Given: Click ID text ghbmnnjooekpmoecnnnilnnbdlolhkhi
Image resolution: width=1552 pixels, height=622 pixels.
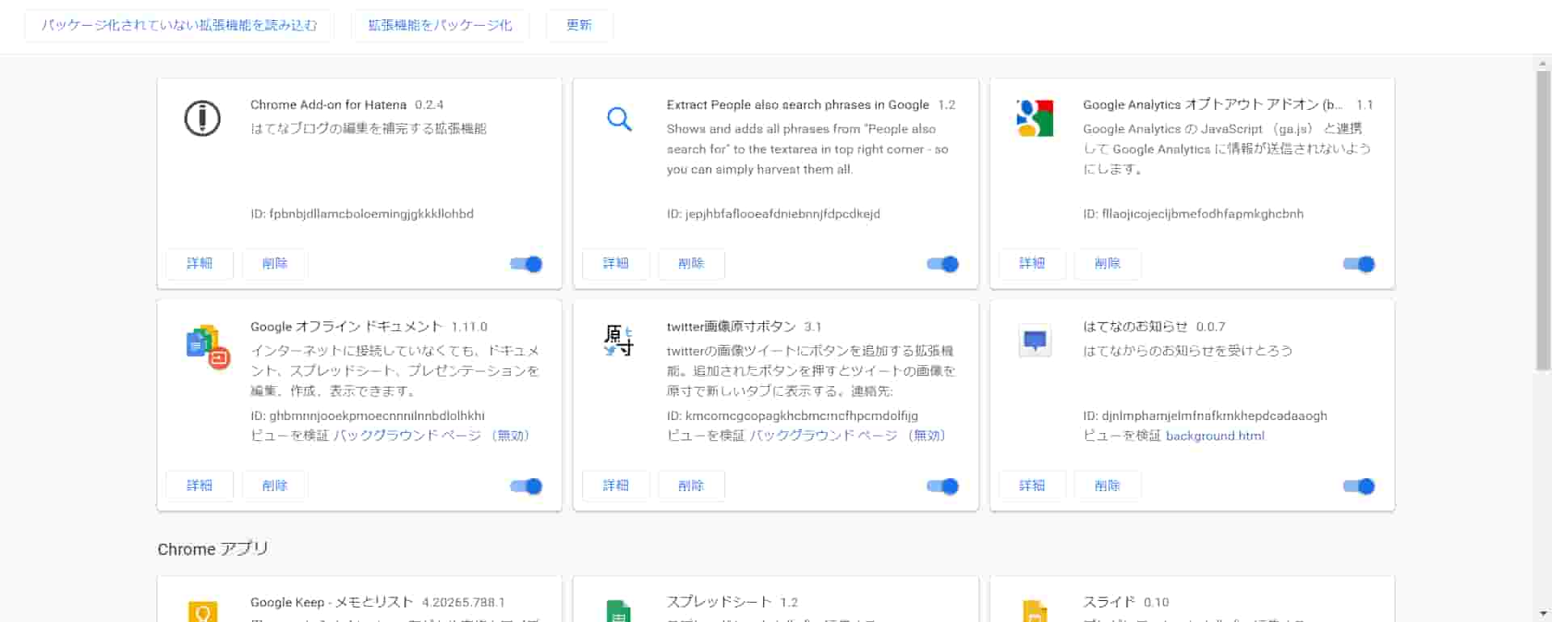Looking at the screenshot, I should 377,416.
